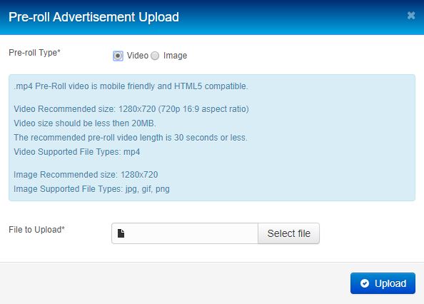Click the document icon in file field
The height and width of the screenshot is (304, 424).
pos(121,233)
